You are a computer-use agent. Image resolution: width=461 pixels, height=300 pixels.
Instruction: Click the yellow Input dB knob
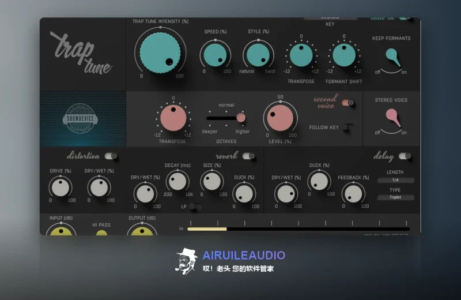click(x=61, y=231)
